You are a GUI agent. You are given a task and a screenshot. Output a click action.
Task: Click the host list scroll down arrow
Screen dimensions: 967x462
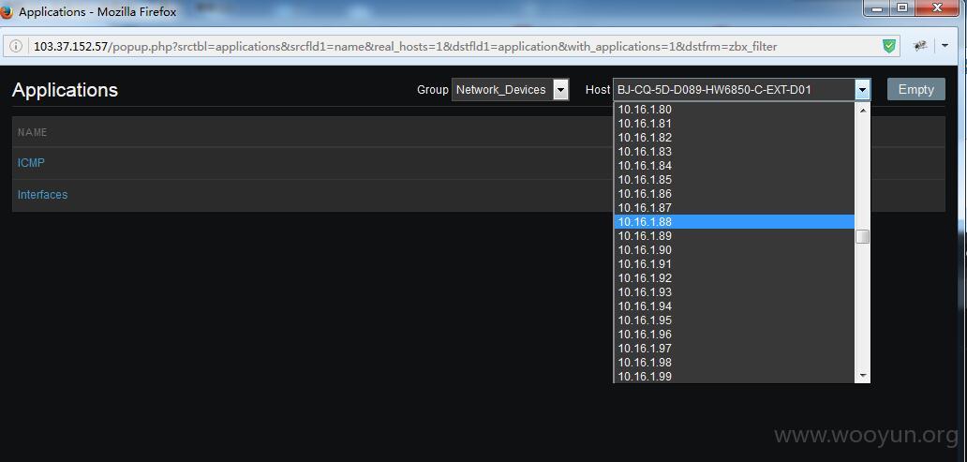pyautogui.click(x=863, y=376)
